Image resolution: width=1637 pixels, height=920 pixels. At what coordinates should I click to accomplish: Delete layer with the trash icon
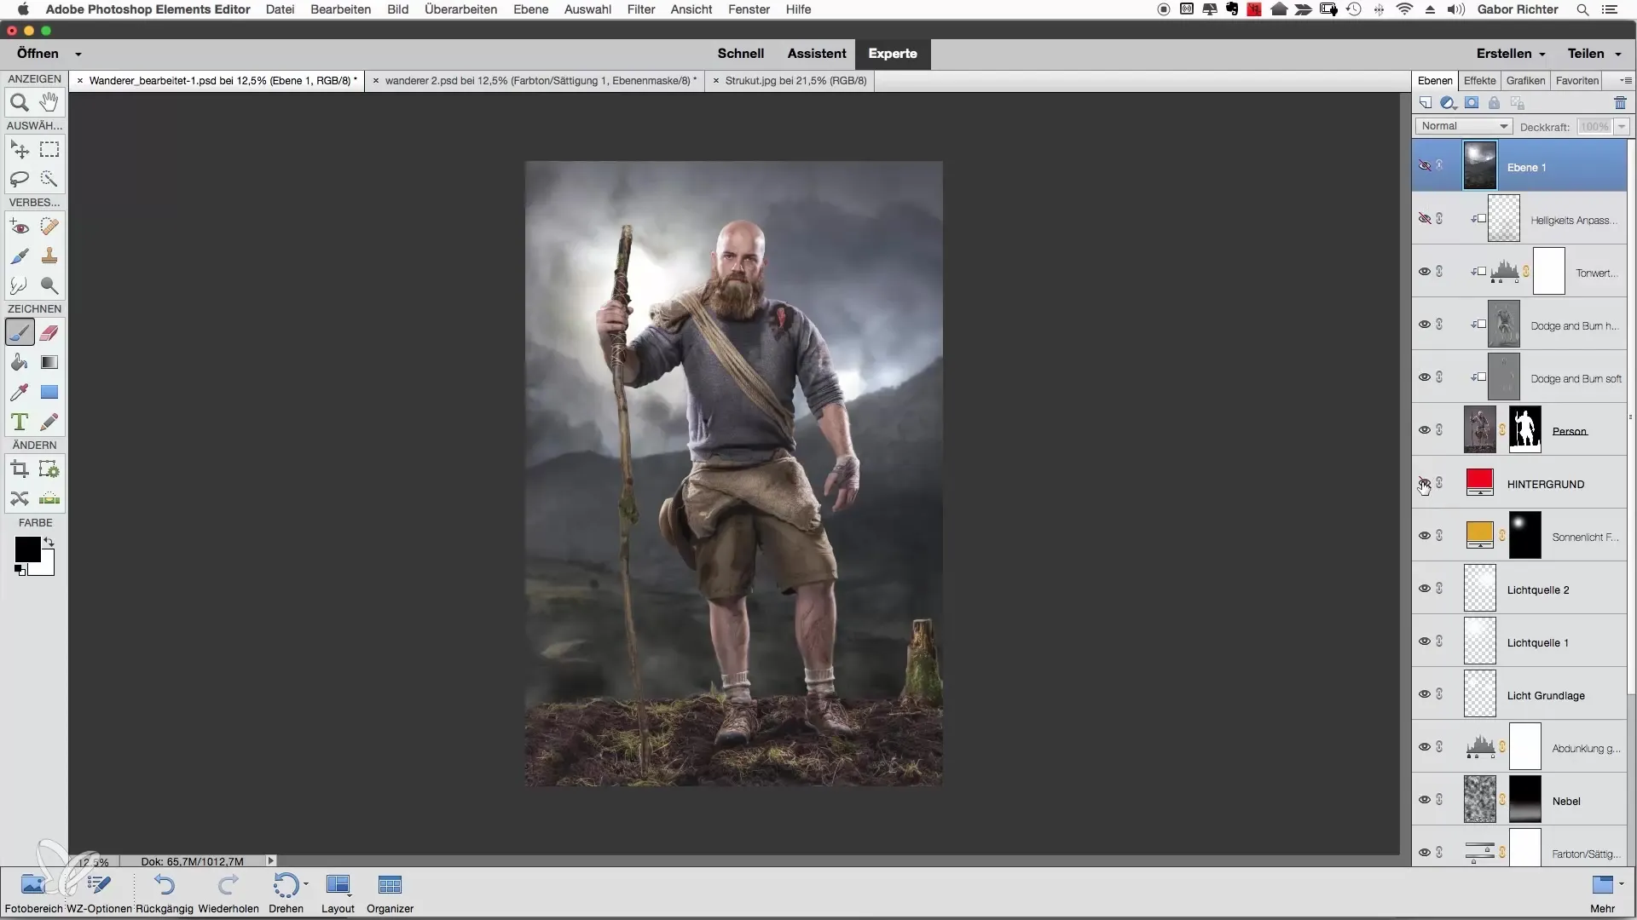pos(1620,103)
